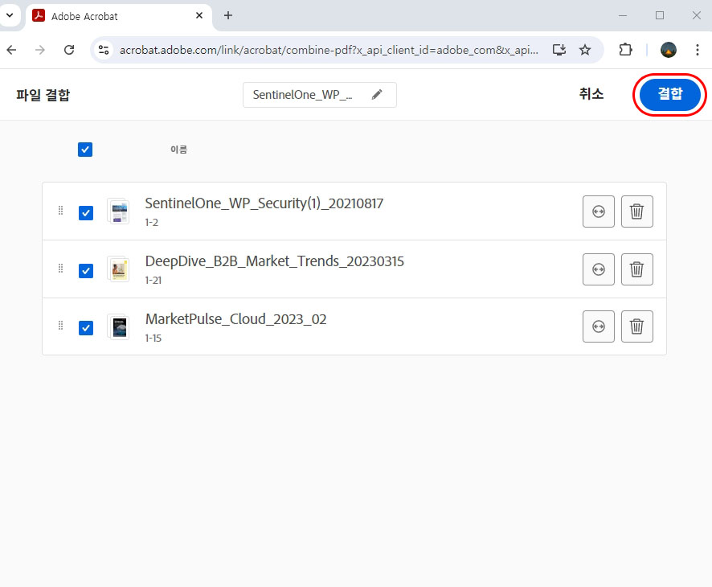Select the MarketPulse_Cloud_2023_02 file thumbnail
This screenshot has width=712, height=587.
point(118,327)
